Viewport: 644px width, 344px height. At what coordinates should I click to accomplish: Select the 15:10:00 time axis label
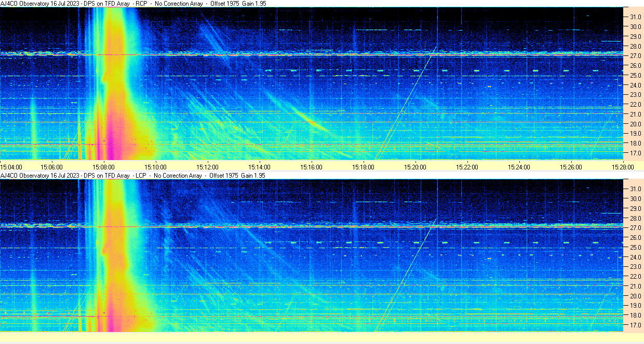156,167
